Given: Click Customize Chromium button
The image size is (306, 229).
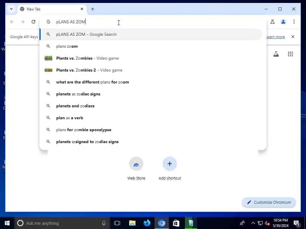Looking at the screenshot, I should click(x=269, y=202).
